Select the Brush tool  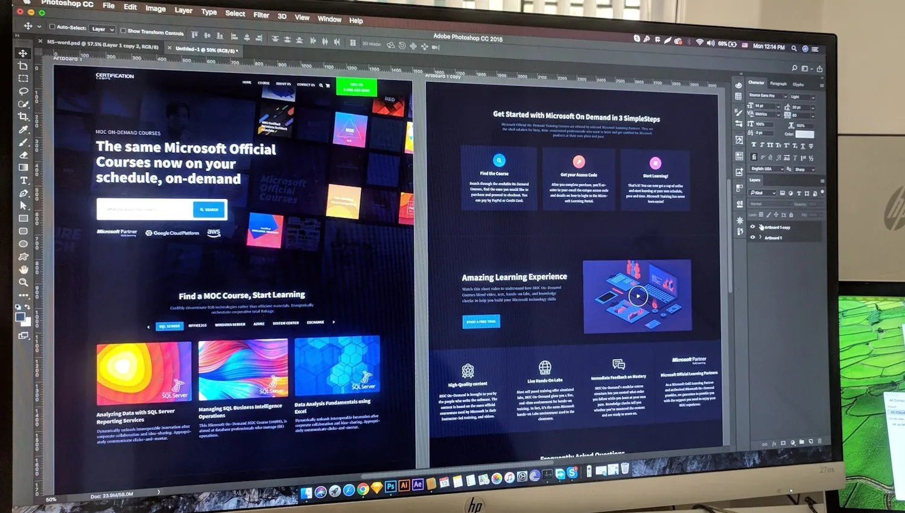tap(23, 142)
